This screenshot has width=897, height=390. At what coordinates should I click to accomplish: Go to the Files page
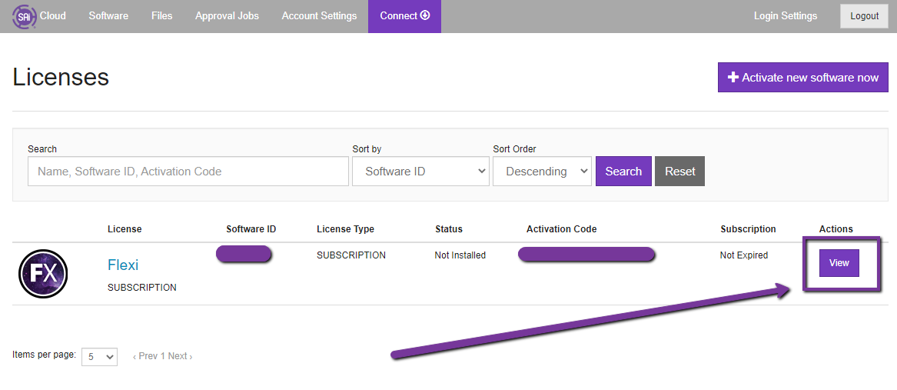161,16
